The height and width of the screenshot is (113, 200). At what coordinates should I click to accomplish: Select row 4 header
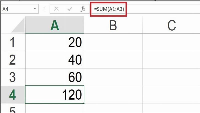tap(13, 95)
